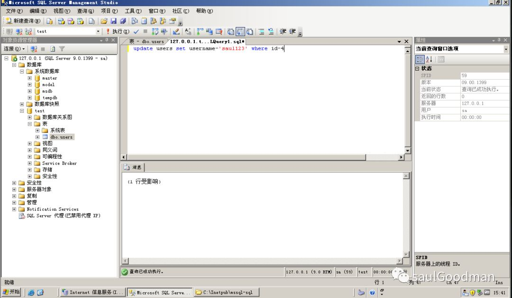Screen dimensions: 512x298
Task: Click the 执行时间 property row
Action: pos(462,117)
